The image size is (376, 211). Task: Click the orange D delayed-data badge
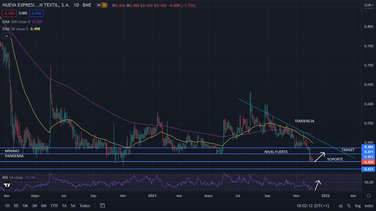[104, 5]
